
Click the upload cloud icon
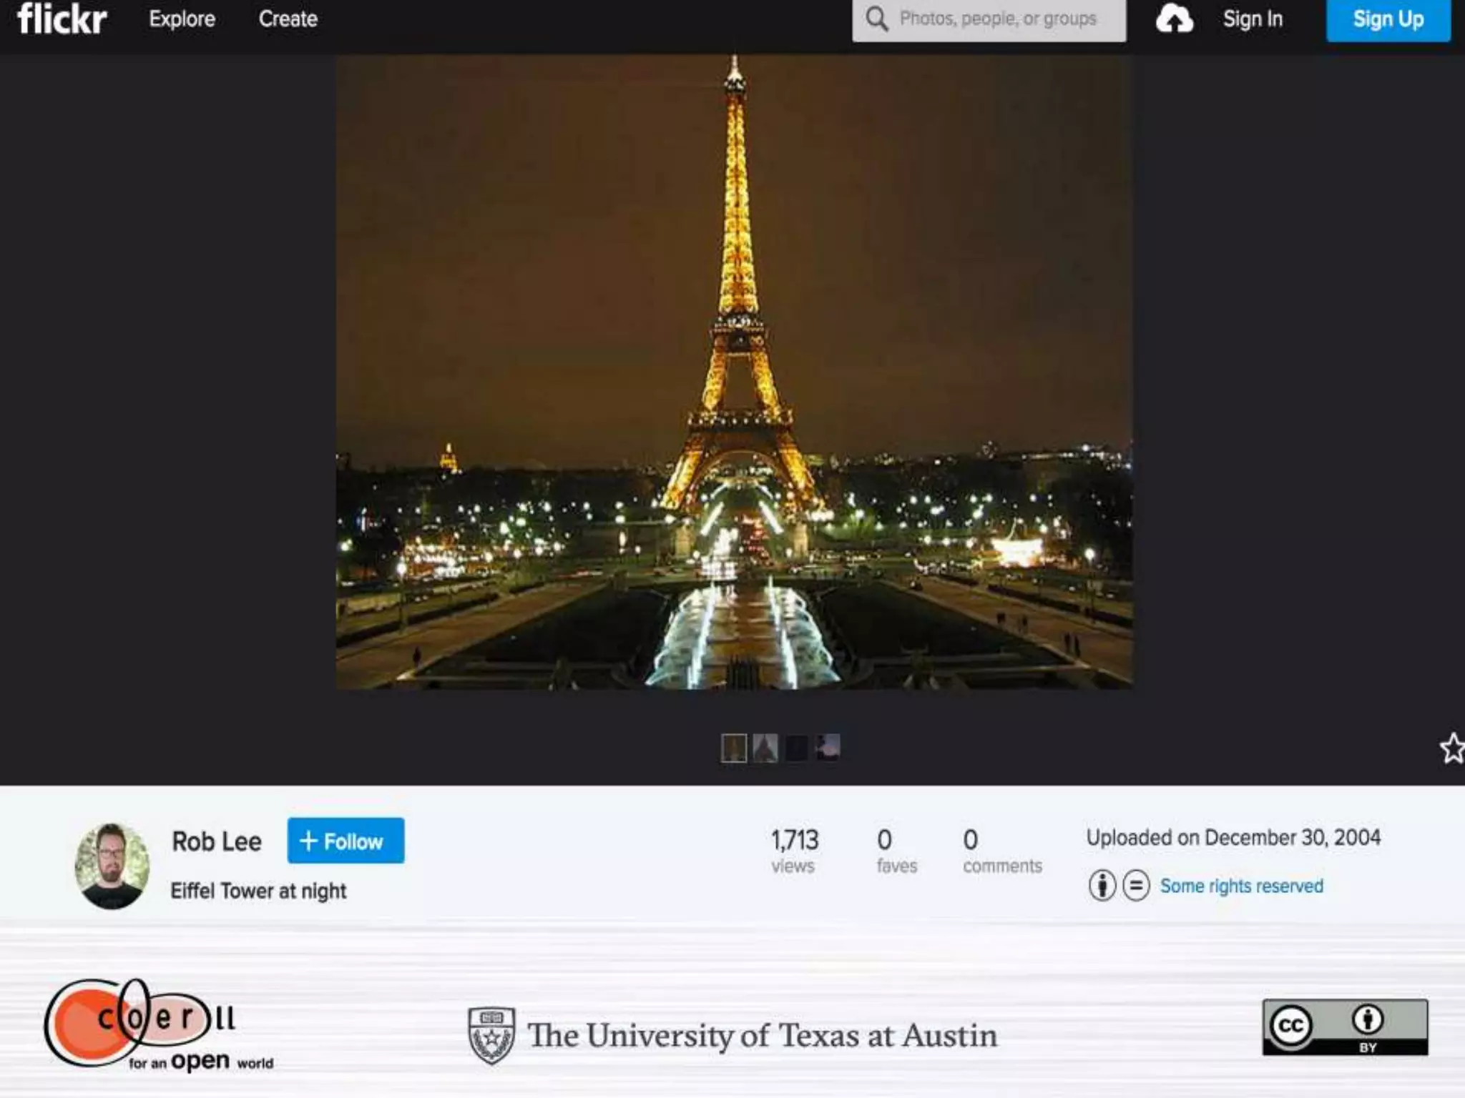(1174, 19)
